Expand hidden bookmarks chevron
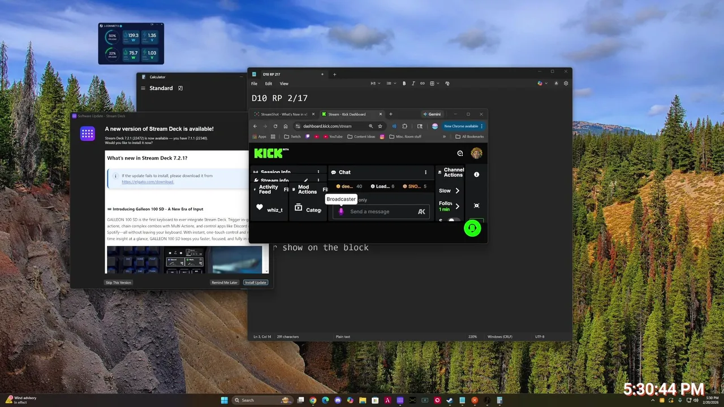Image resolution: width=724 pixels, height=407 pixels. click(444, 136)
